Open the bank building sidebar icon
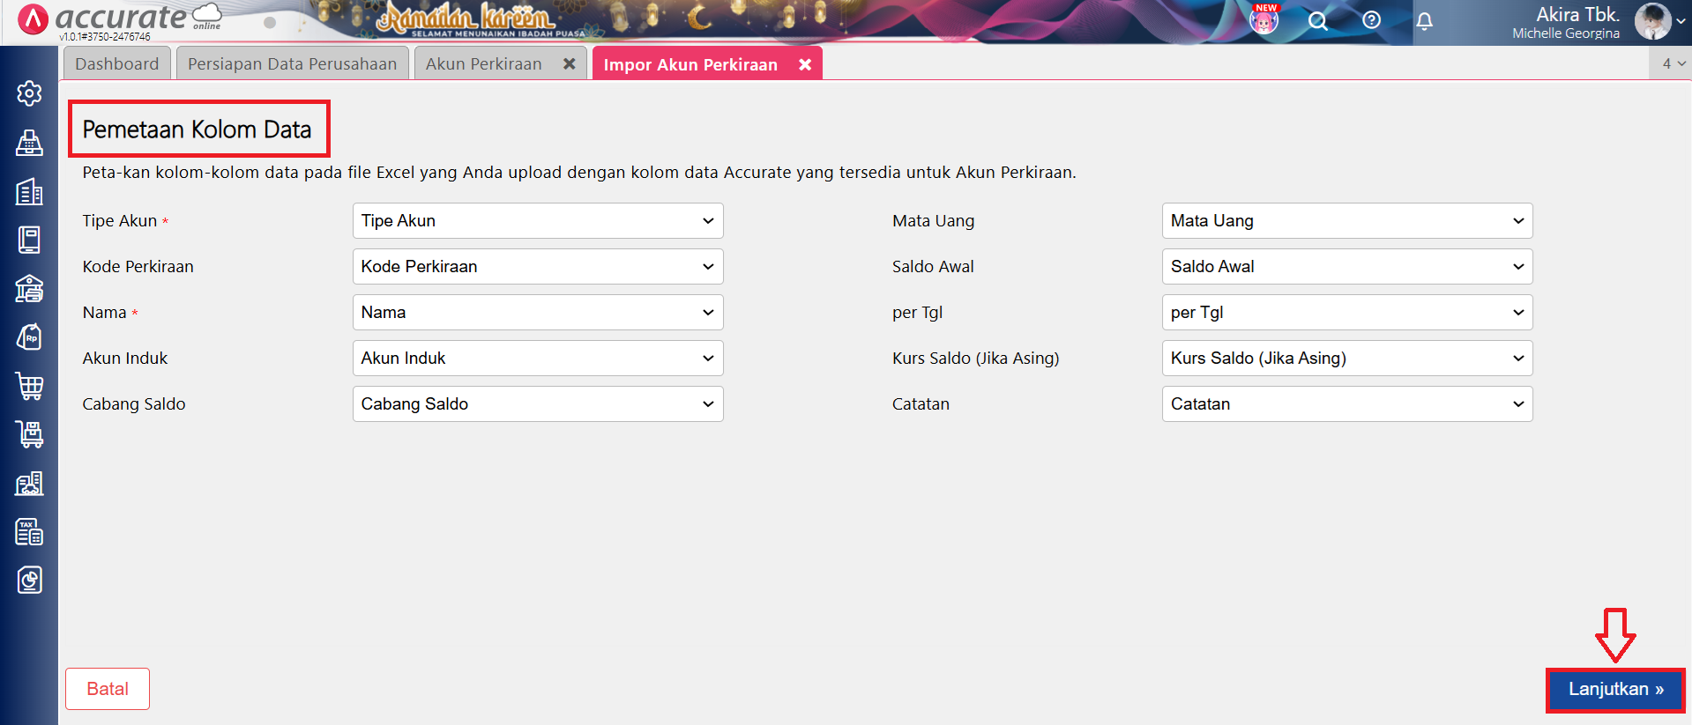 click(x=29, y=288)
